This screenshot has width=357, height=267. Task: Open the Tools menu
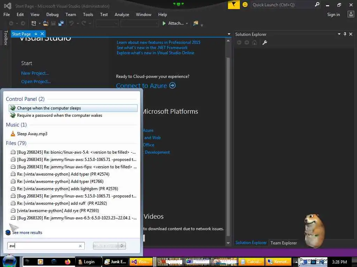(88, 15)
